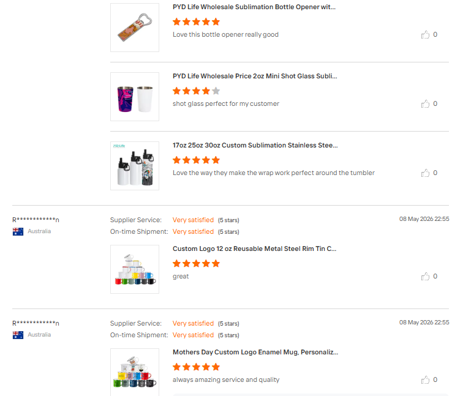Open enamel mug product thumbnail
Screen dimensions: 452x396
(135, 372)
